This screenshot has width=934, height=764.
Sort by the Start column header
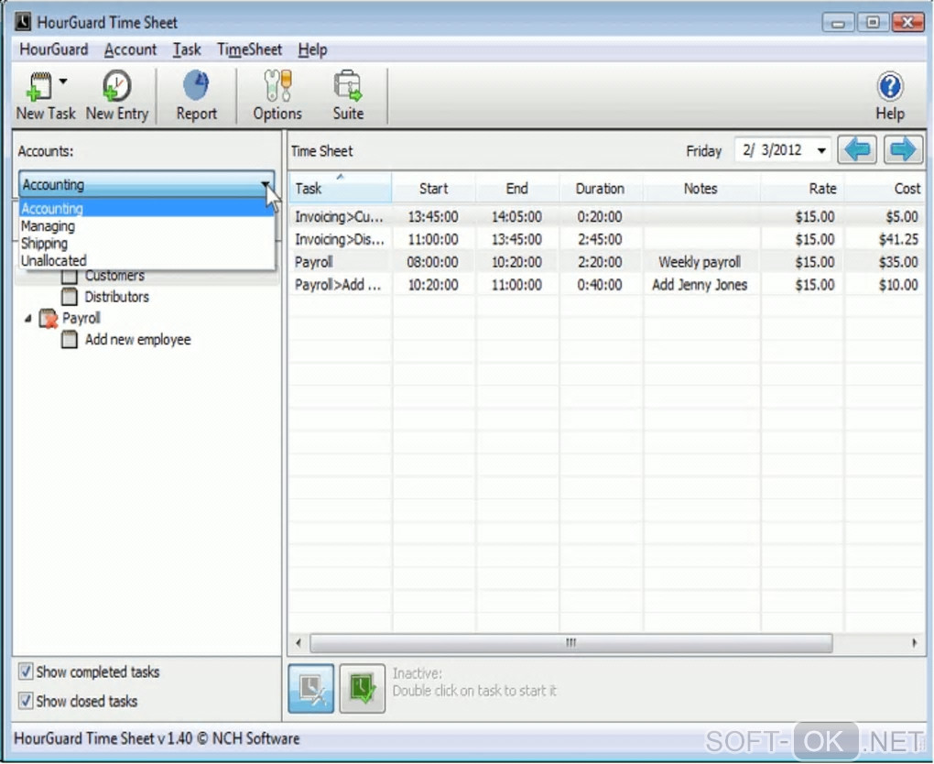pyautogui.click(x=434, y=189)
